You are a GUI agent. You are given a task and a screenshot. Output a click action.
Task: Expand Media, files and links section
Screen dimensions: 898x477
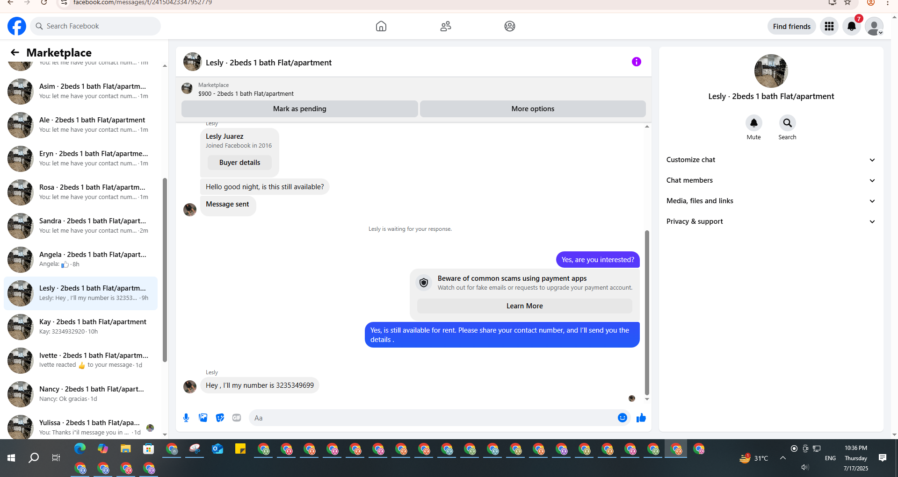[x=771, y=201]
